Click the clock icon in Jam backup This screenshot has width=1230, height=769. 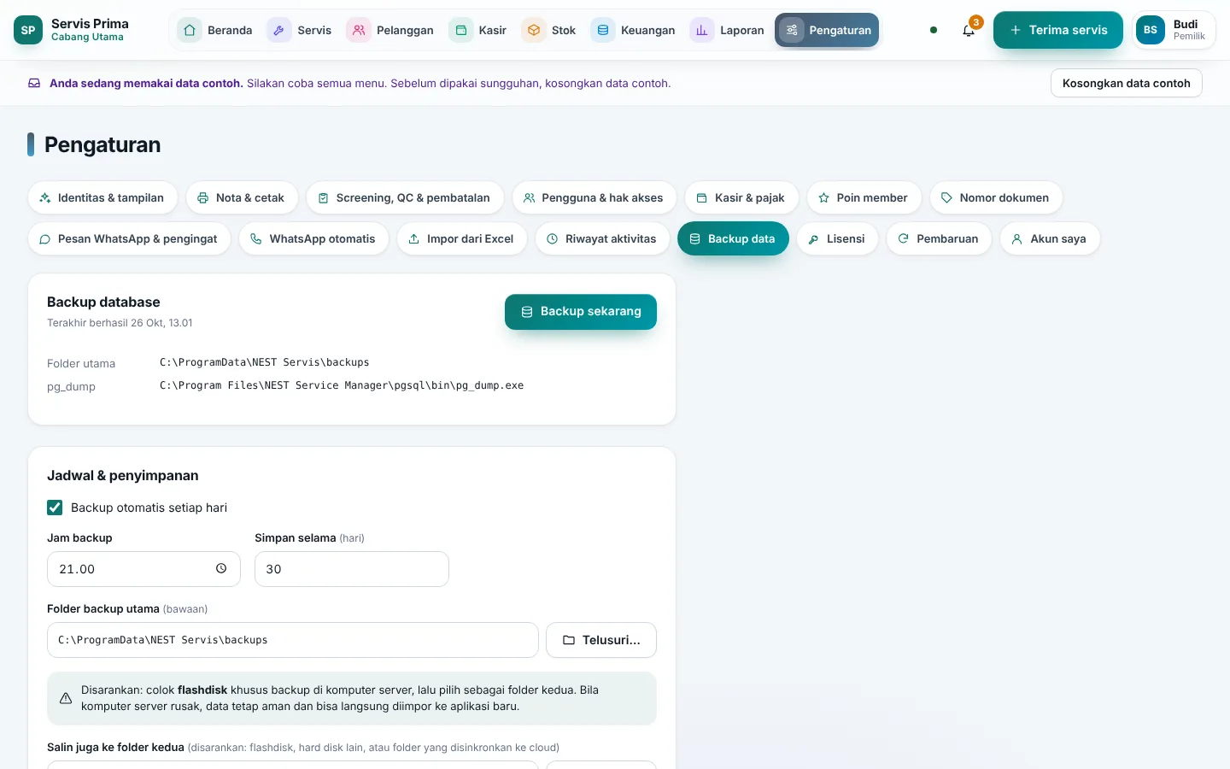pyautogui.click(x=221, y=568)
